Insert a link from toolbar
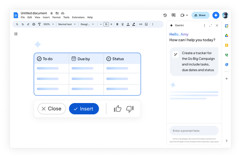 coord(141,24)
